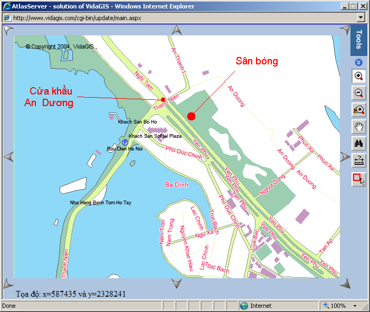
Task: Pan map to the north-west corner arrow
Action: coord(8,30)
